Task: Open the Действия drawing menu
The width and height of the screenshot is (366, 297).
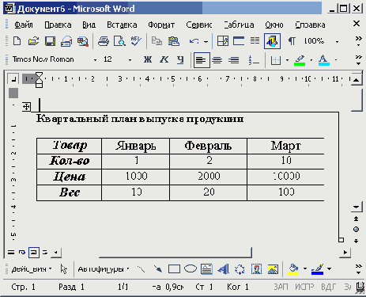Action: 31,269
